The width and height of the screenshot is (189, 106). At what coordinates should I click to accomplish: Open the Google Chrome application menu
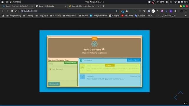[x=13, y=2]
